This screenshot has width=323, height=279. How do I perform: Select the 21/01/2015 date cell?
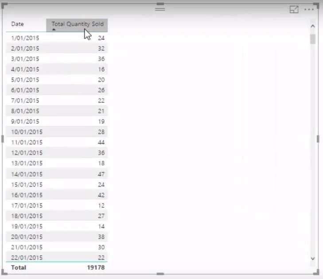tap(27, 247)
